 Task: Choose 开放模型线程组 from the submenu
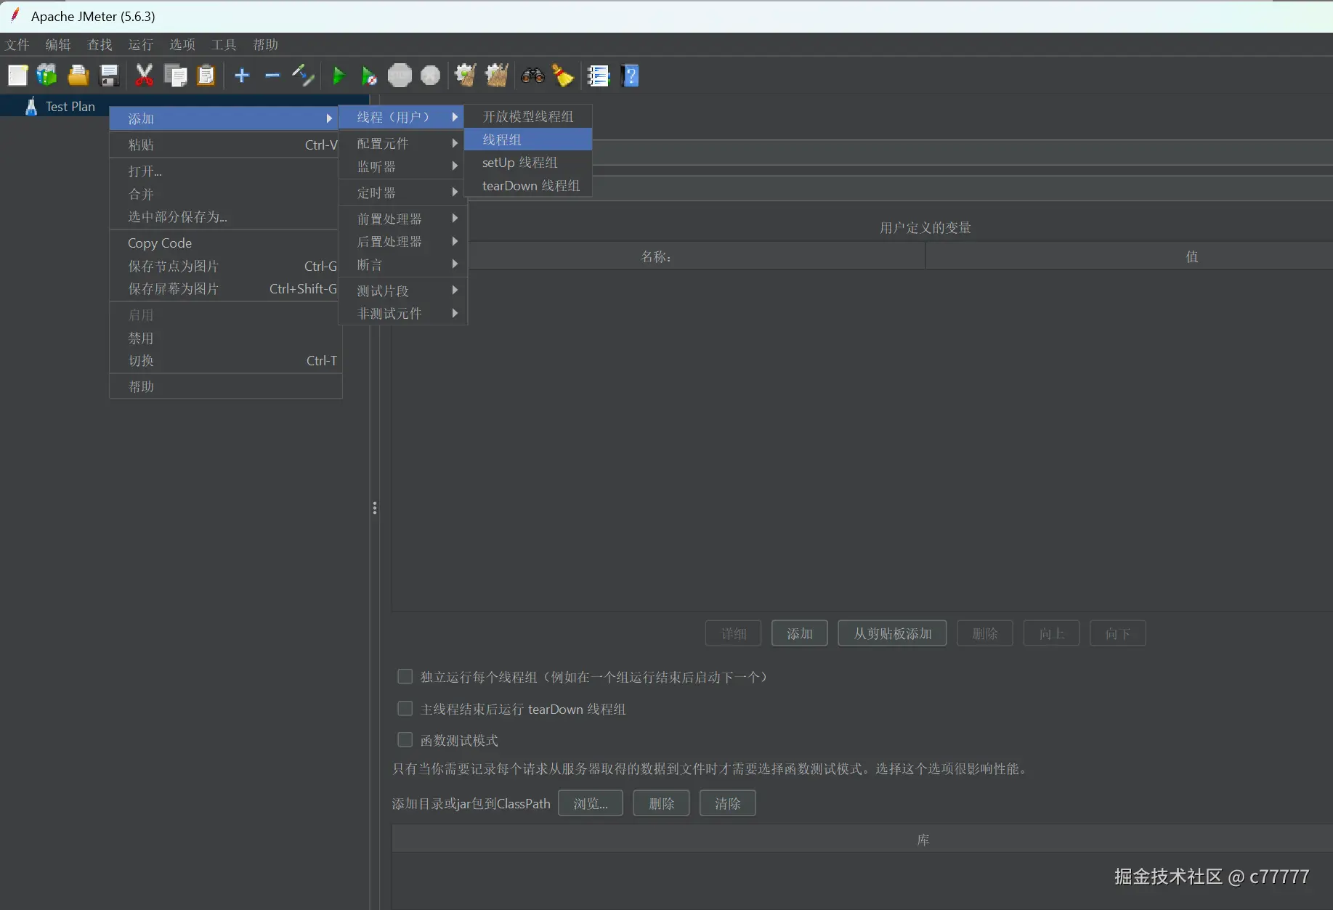[x=528, y=116]
